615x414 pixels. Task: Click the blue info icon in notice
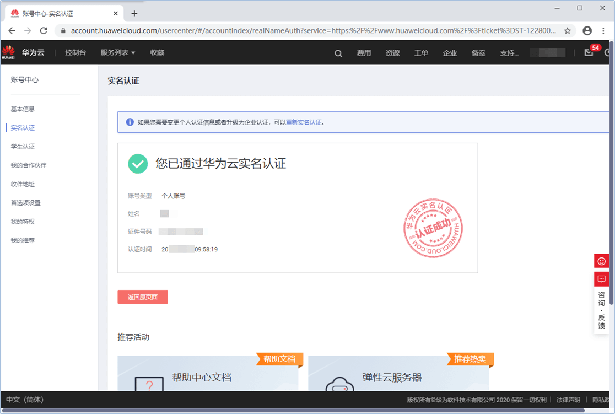(x=130, y=122)
